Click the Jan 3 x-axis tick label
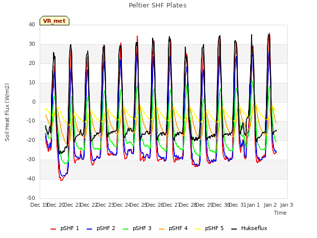This screenshot has height=238, width=317. [286, 205]
